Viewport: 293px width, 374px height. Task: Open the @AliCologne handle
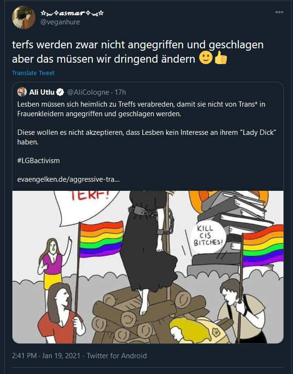(x=88, y=92)
